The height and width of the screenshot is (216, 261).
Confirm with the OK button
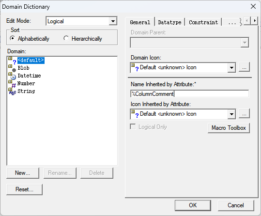pyautogui.click(x=193, y=205)
